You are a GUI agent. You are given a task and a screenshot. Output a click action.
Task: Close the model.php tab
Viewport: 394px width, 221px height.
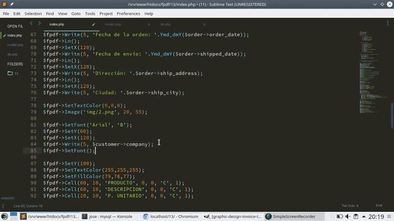coord(149,25)
